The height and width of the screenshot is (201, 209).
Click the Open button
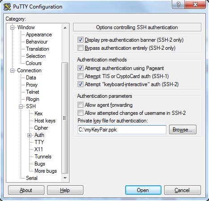(x=143, y=190)
